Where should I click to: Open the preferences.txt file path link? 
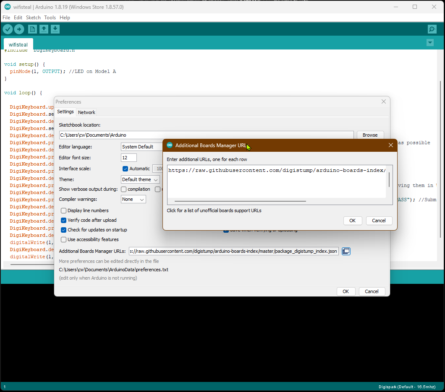pos(113,270)
